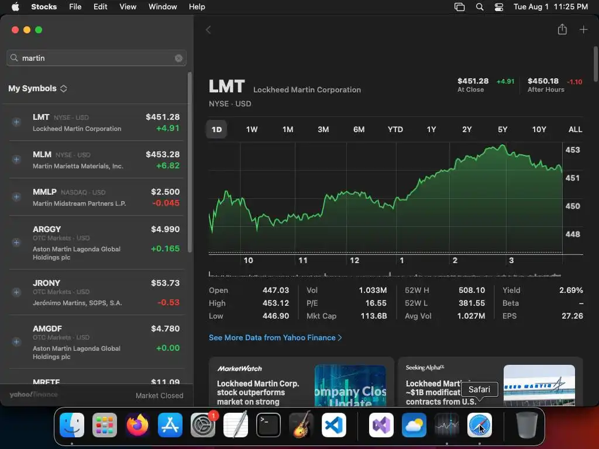Open Finder from the Dock

(x=72, y=425)
